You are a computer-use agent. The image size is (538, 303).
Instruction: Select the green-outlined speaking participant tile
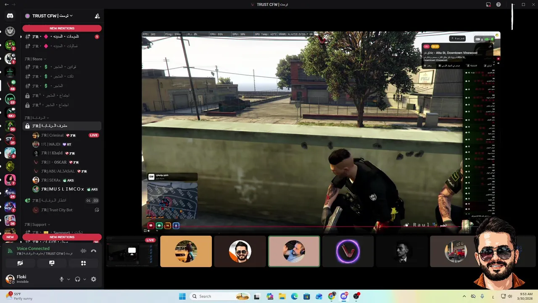tap(294, 251)
